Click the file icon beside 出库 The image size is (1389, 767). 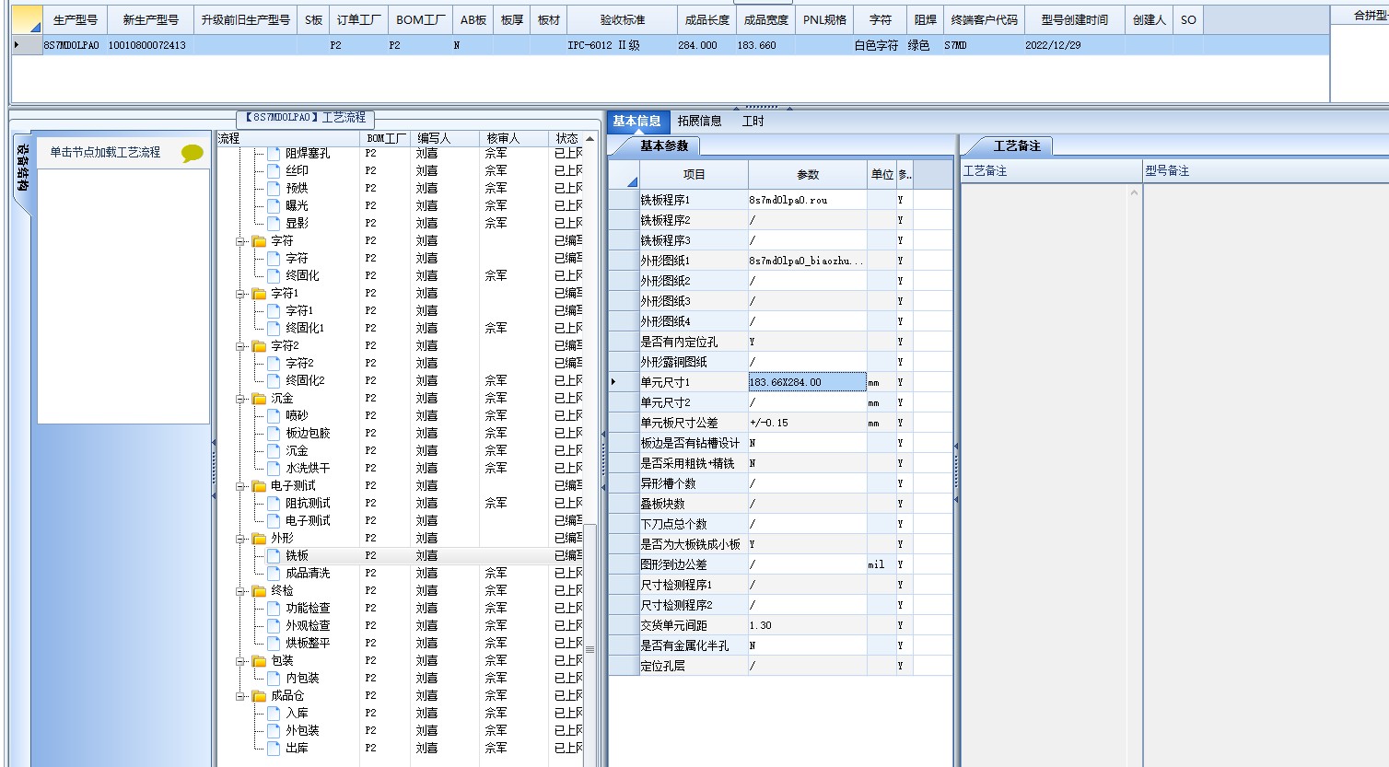pos(274,748)
